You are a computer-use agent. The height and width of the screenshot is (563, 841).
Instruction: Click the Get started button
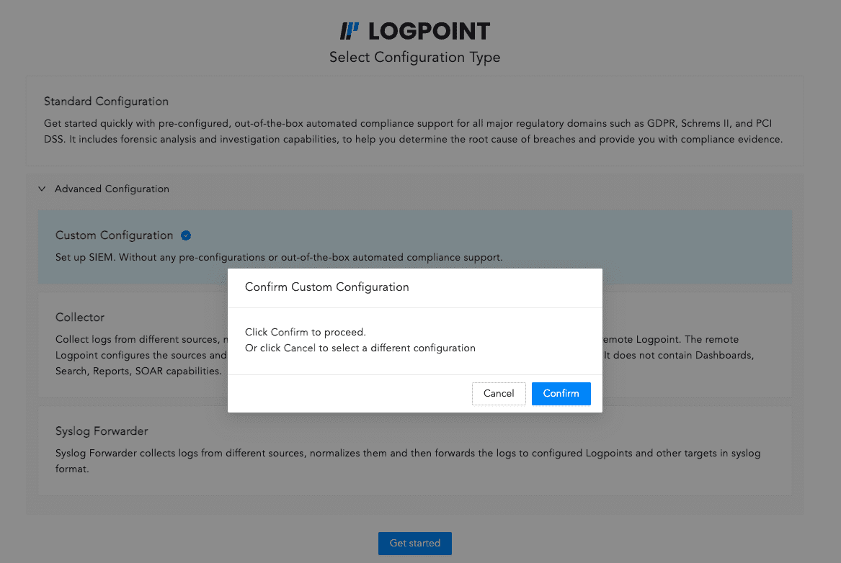tap(414, 544)
